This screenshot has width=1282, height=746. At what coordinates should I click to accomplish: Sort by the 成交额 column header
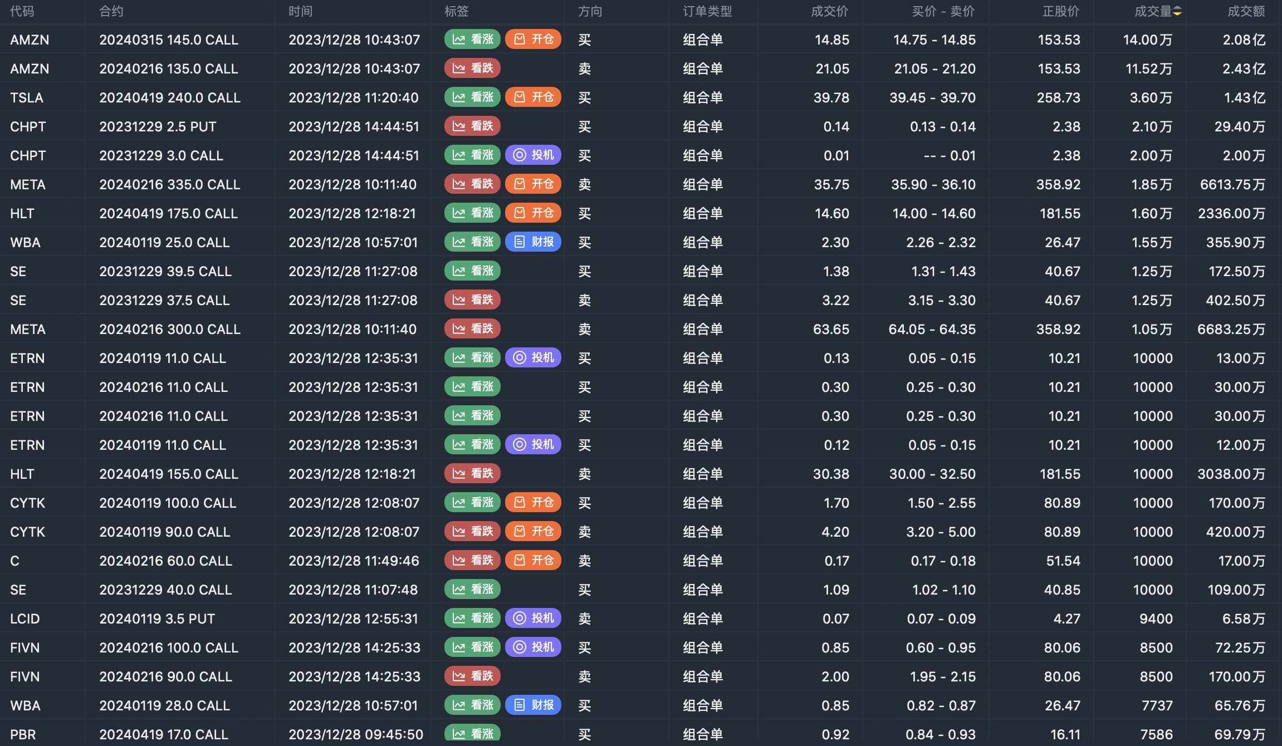1246,12
